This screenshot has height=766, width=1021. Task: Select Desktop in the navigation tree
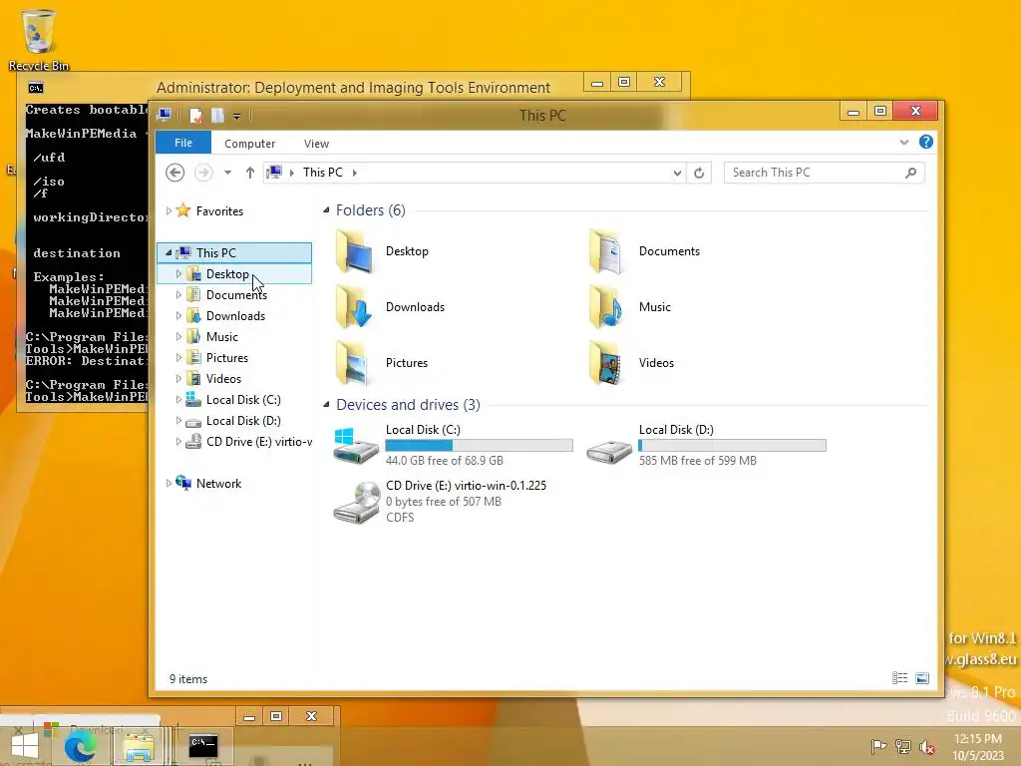pos(227,274)
